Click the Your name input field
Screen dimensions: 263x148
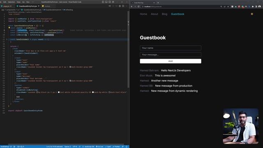click(171, 48)
